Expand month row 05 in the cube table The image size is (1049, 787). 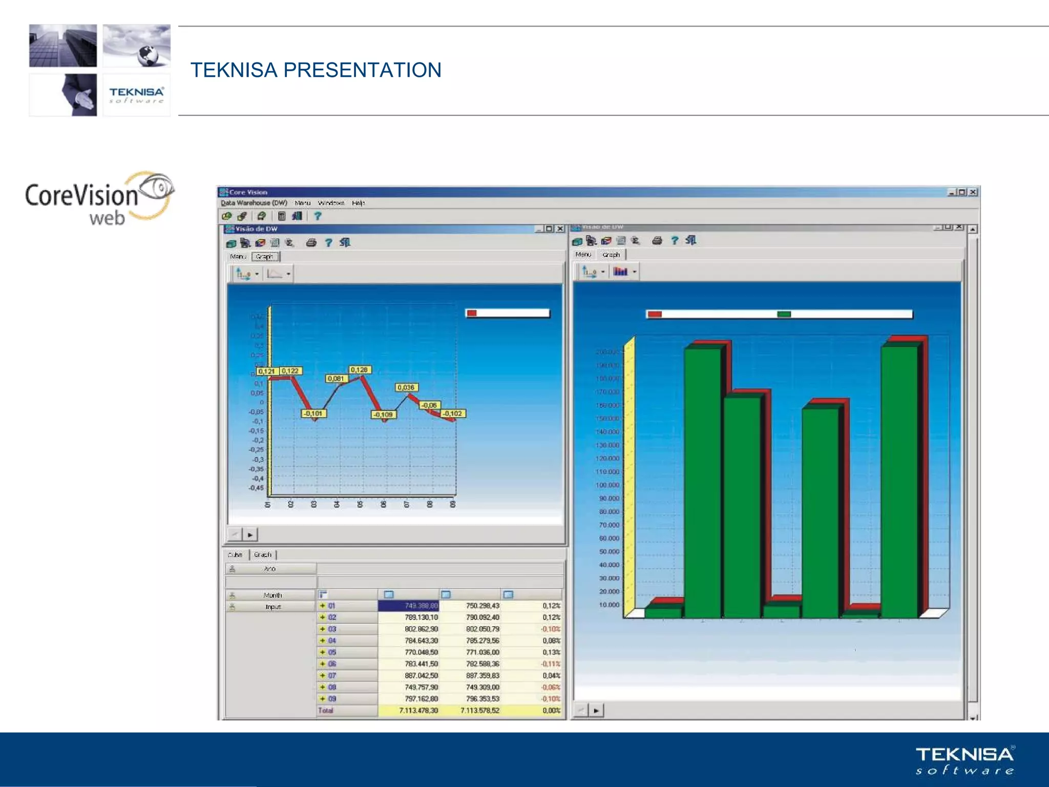tap(323, 652)
